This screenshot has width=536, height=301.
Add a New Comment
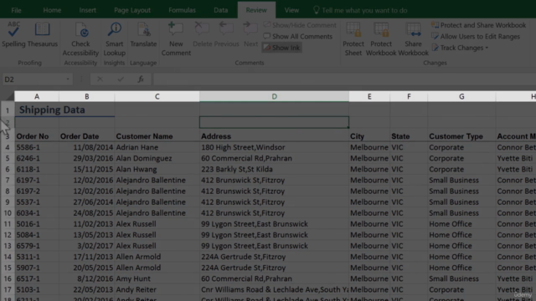[176, 39]
